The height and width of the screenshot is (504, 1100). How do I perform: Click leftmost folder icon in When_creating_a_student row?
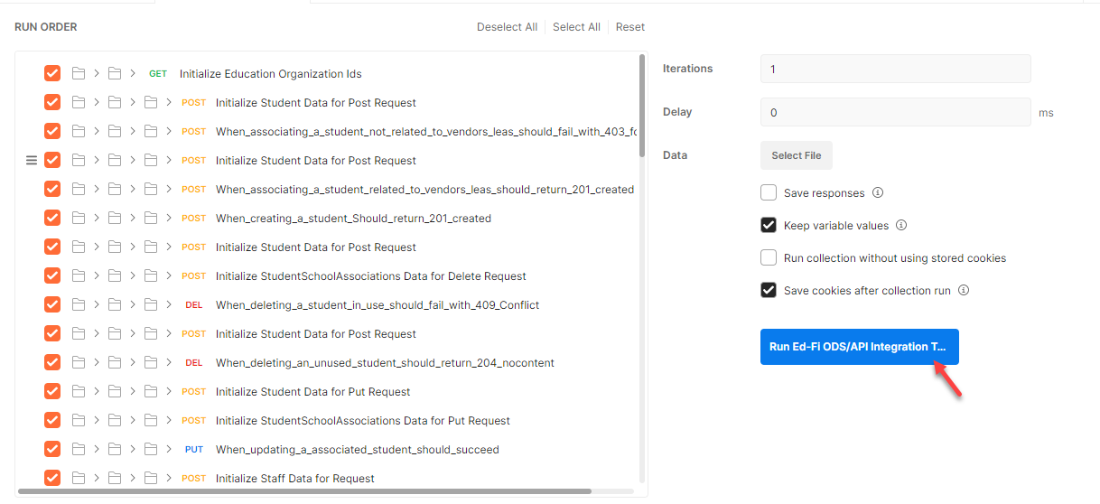pos(78,219)
